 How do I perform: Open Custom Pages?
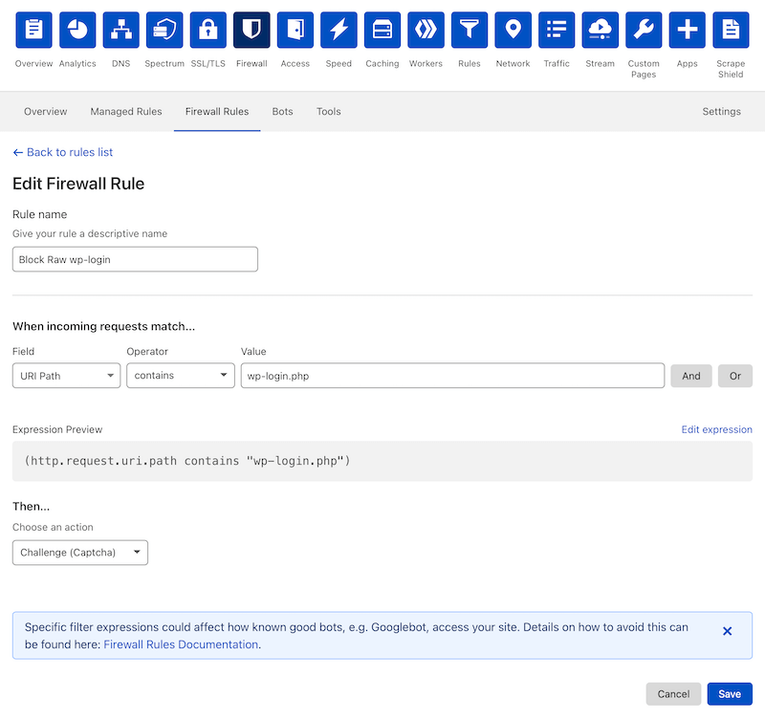point(643,30)
